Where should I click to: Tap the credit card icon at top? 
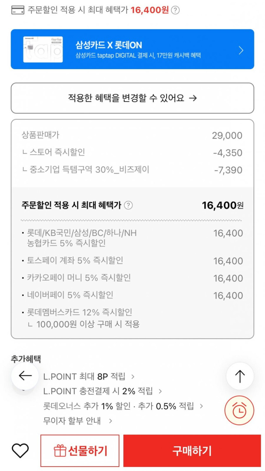[18, 10]
